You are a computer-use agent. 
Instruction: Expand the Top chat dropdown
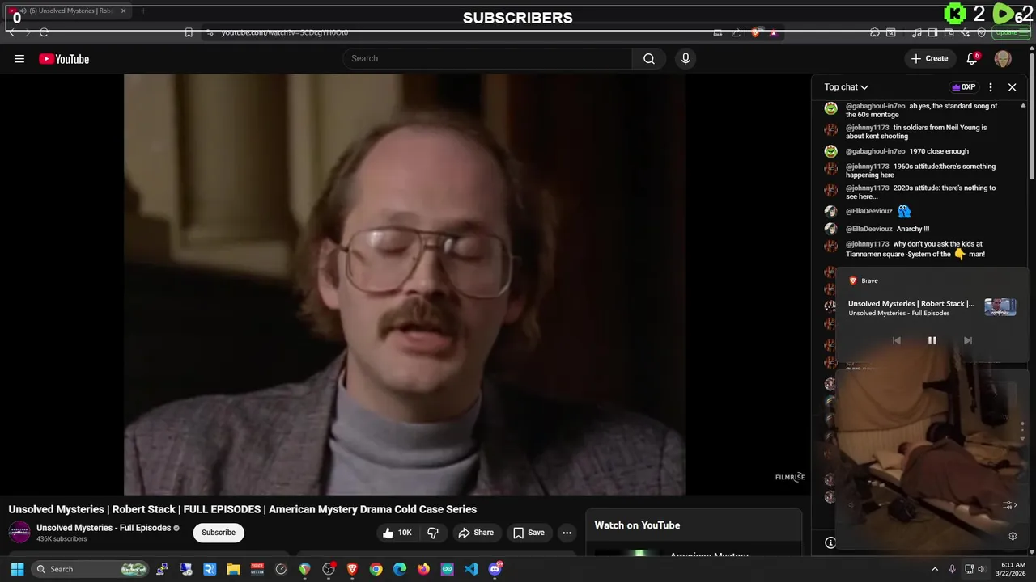click(x=847, y=87)
